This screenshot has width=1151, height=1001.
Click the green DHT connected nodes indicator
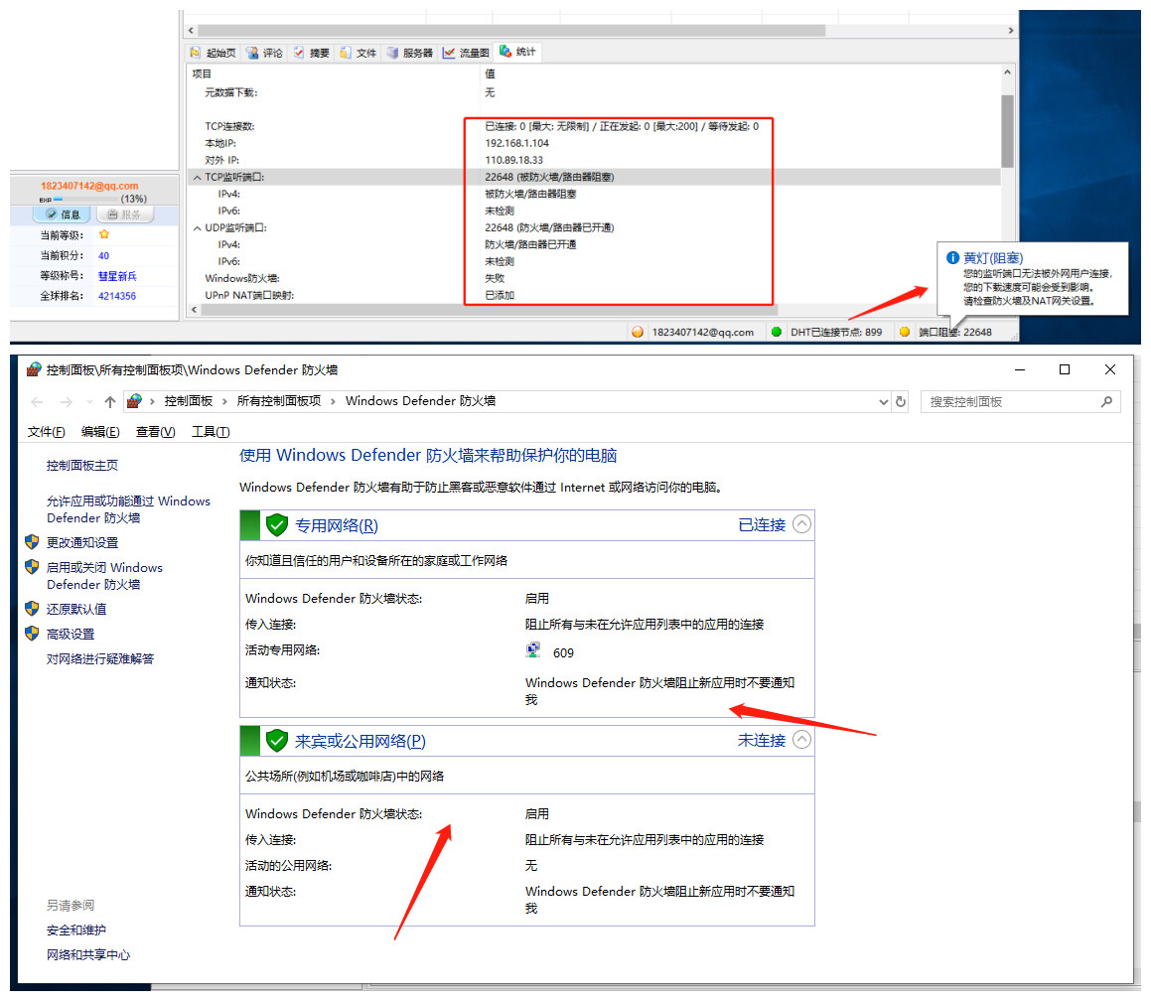[x=777, y=333]
